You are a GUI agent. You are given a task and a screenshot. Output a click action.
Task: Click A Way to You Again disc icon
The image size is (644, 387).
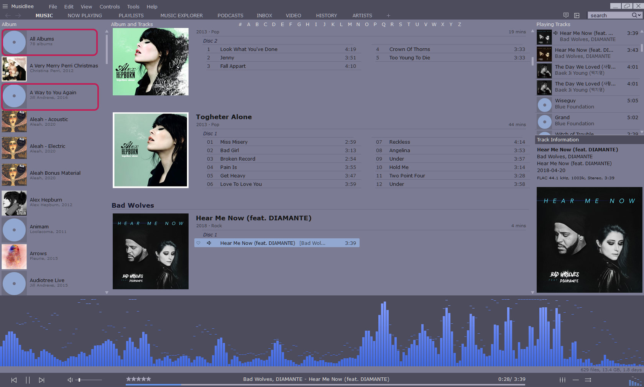pyautogui.click(x=14, y=96)
